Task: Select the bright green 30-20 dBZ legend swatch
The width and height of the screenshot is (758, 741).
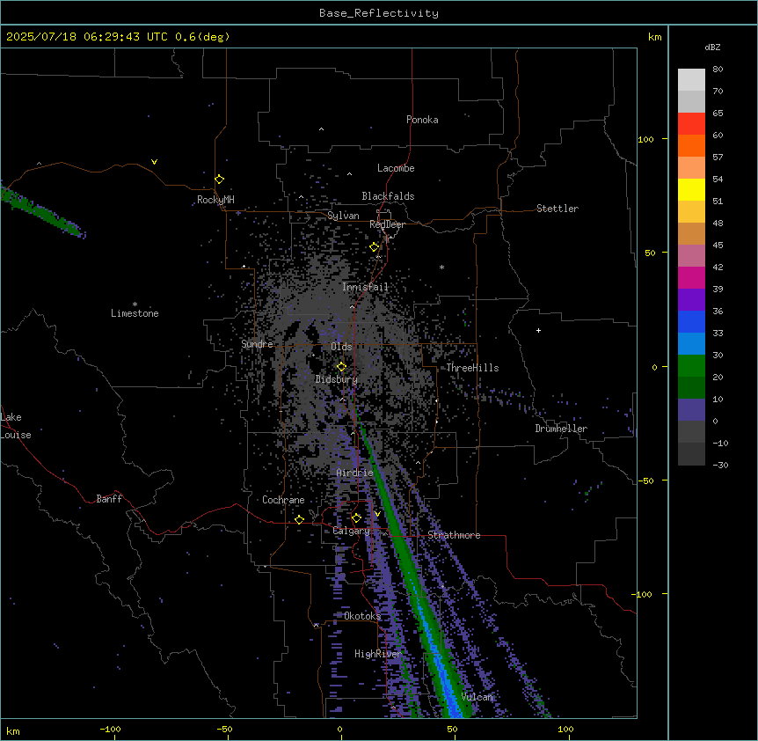Action: (691, 366)
